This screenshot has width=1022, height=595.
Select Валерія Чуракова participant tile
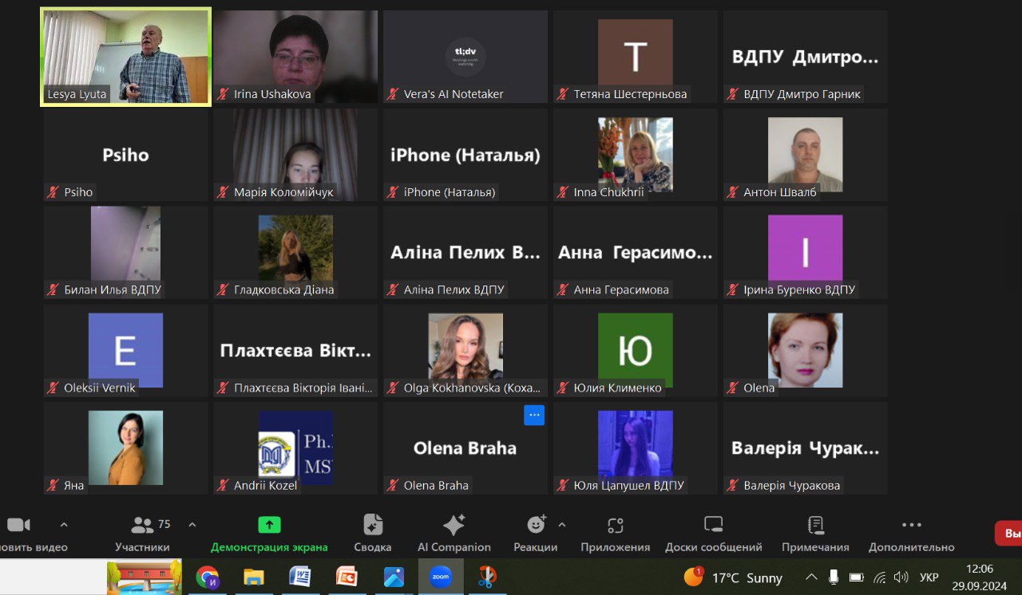coord(805,448)
